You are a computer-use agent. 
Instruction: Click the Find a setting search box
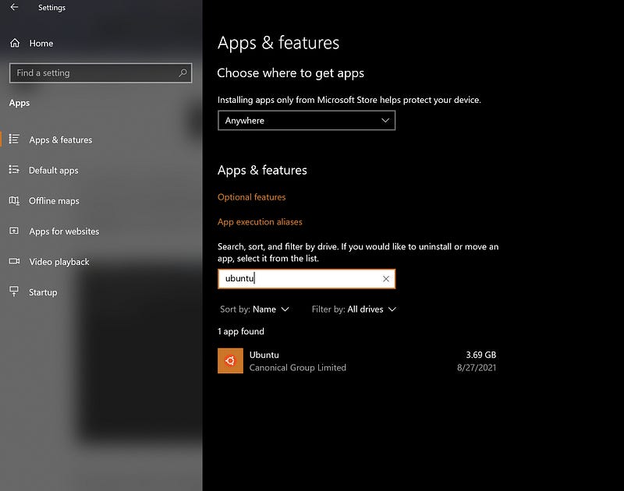click(101, 72)
